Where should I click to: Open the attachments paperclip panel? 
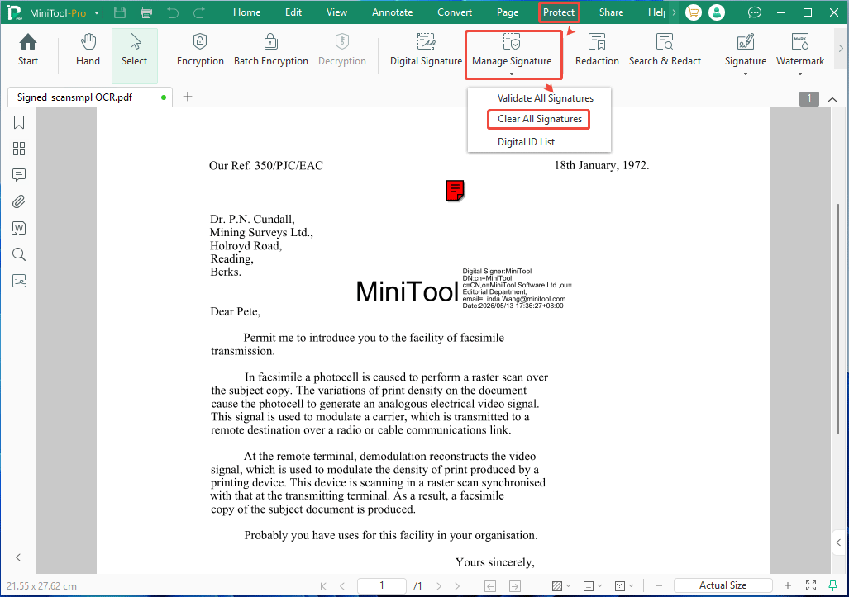(x=19, y=201)
